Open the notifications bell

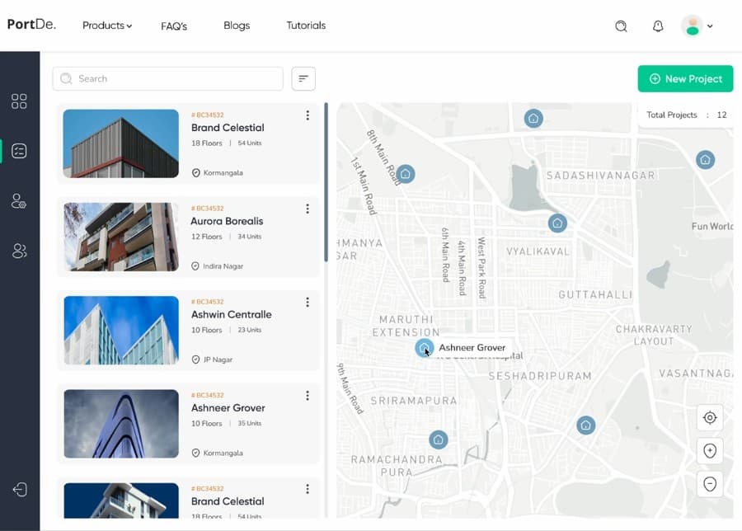(x=658, y=26)
